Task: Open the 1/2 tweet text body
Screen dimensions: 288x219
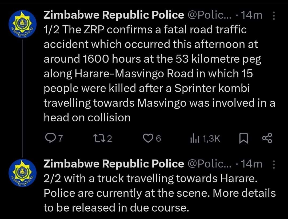Action: point(159,74)
